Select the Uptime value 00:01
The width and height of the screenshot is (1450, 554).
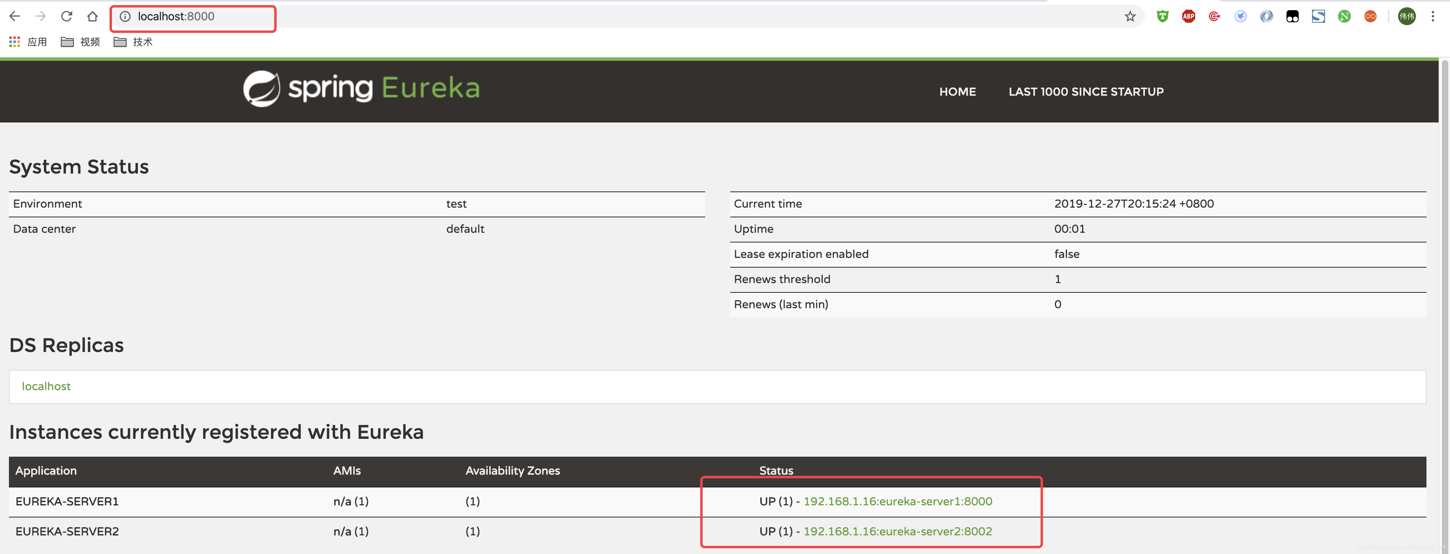click(1069, 229)
